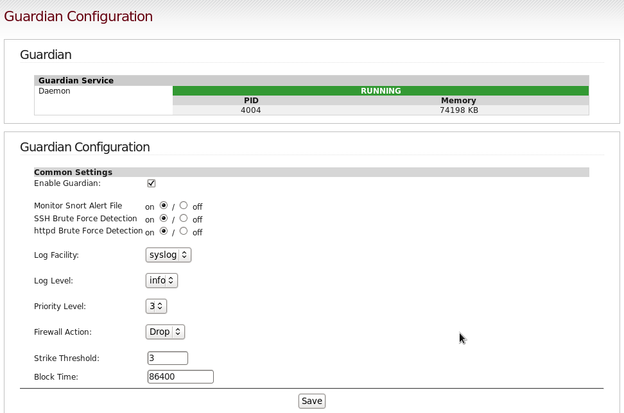The width and height of the screenshot is (624, 413).
Task: Click the Memory column header
Action: tap(458, 101)
